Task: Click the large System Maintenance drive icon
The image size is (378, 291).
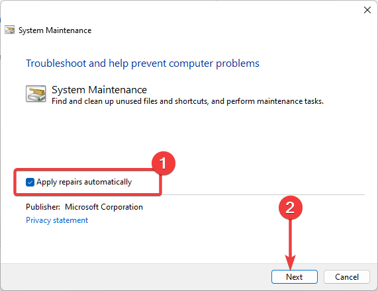Action: pos(36,94)
